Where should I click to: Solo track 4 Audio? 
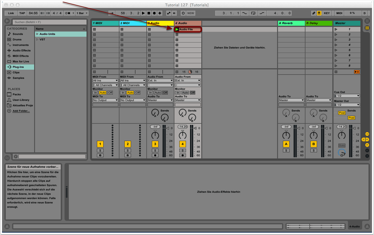(183, 150)
